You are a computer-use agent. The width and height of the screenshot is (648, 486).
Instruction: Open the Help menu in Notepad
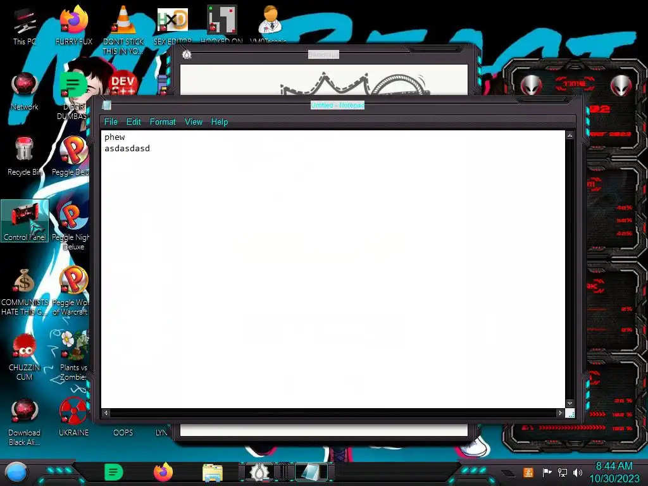tap(220, 122)
